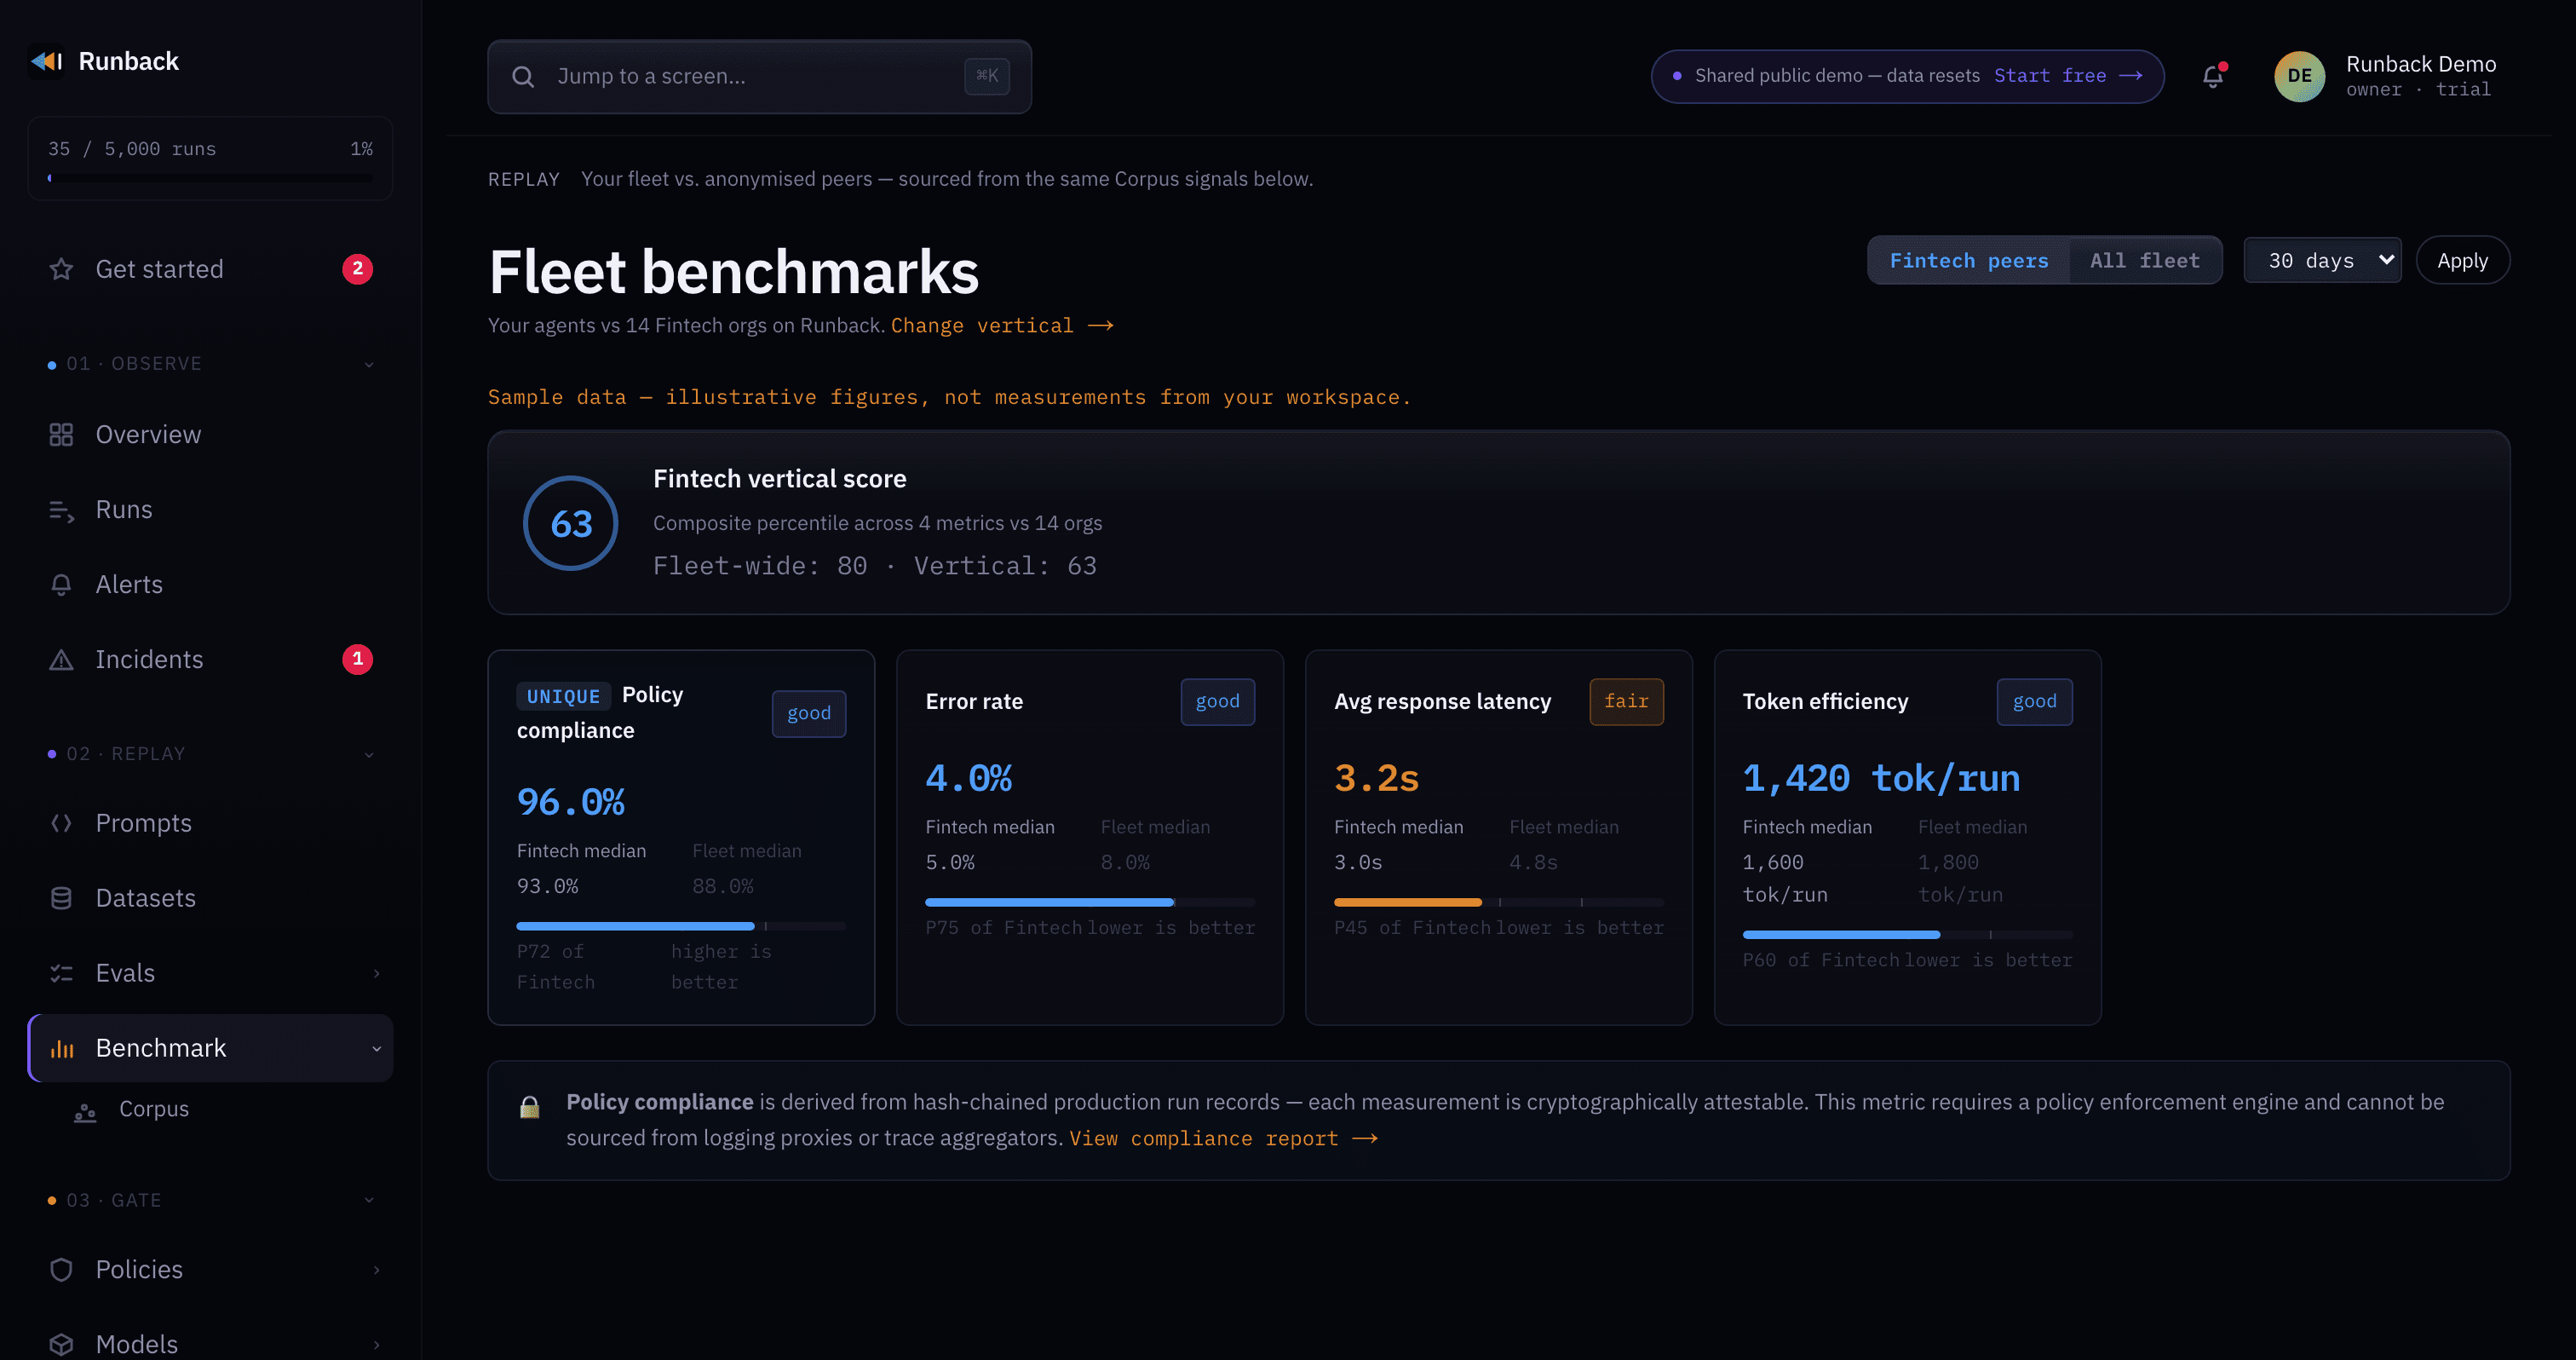Click the good badge on Token efficiency
The width and height of the screenshot is (2576, 1360).
click(x=2034, y=701)
